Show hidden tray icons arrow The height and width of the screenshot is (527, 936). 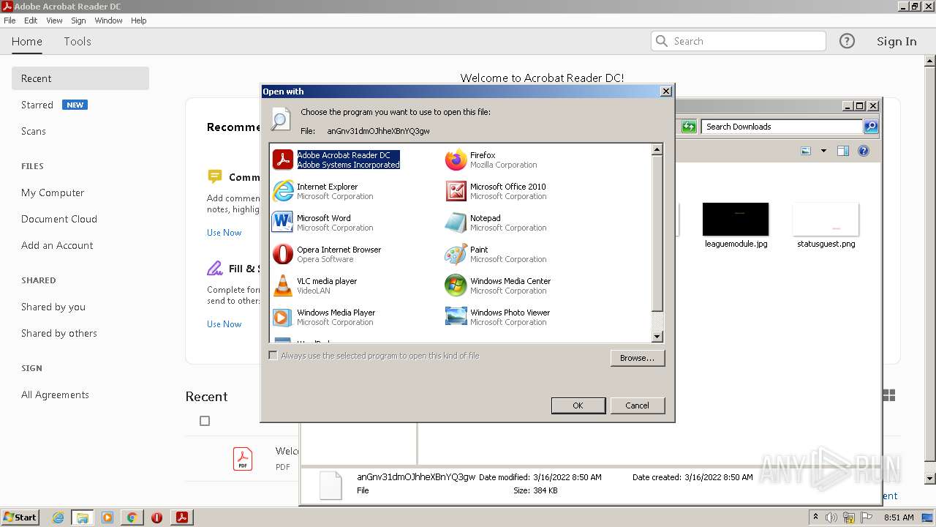tap(815, 517)
